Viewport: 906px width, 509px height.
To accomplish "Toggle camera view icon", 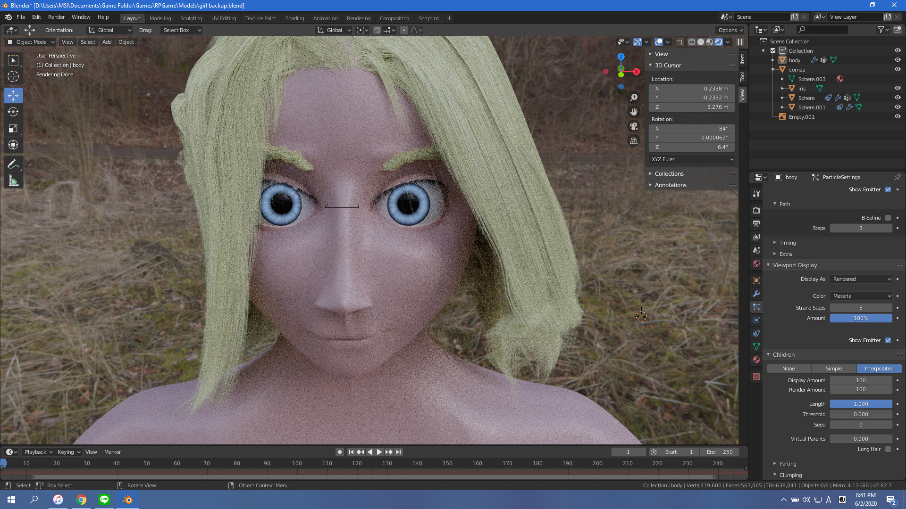I will click(x=634, y=126).
